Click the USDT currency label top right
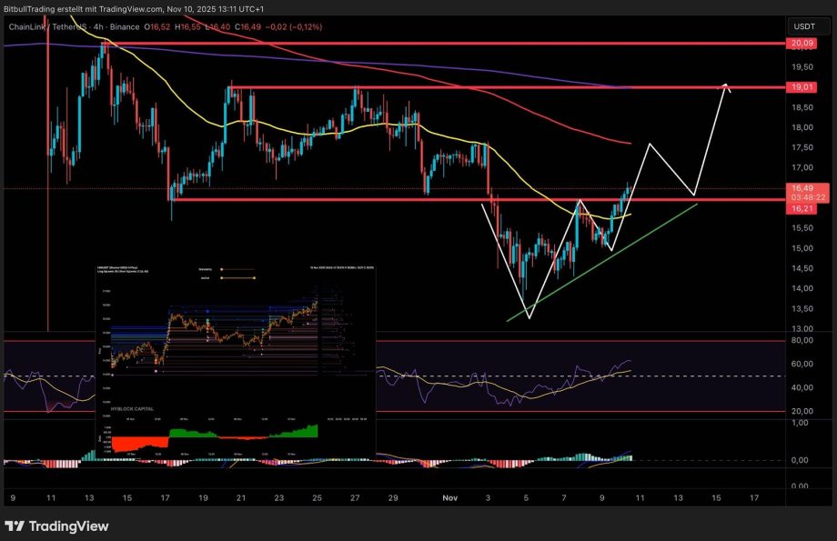 pyautogui.click(x=804, y=26)
